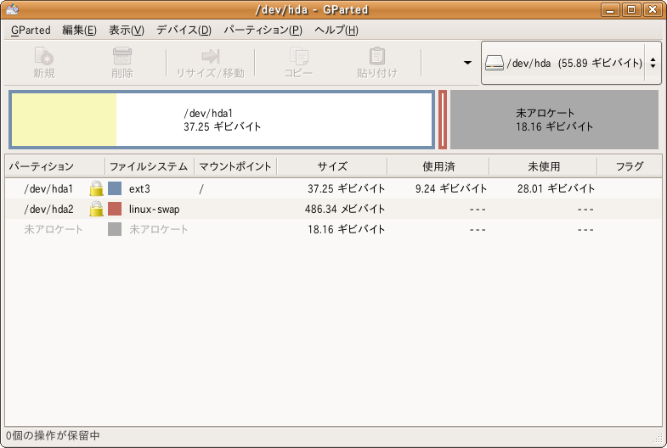The image size is (667, 448).
Task: Expand the toolbar overflow arrow
Action: 466,63
